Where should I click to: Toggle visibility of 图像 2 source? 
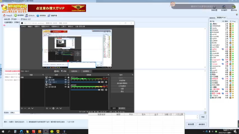[x=65, y=77]
